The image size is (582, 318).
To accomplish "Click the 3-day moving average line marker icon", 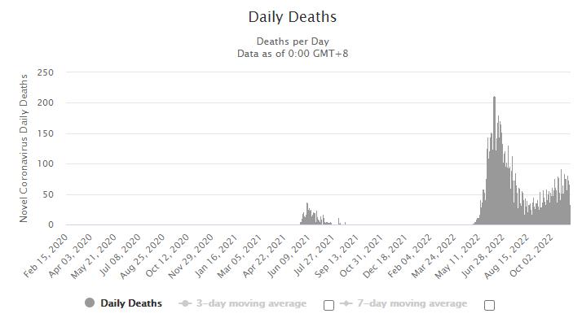I will [185, 303].
